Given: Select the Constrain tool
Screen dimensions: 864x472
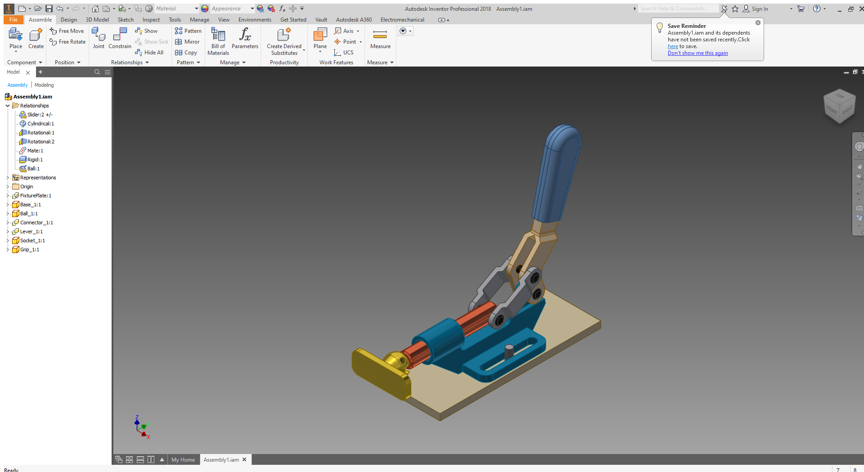Looking at the screenshot, I should click(120, 38).
